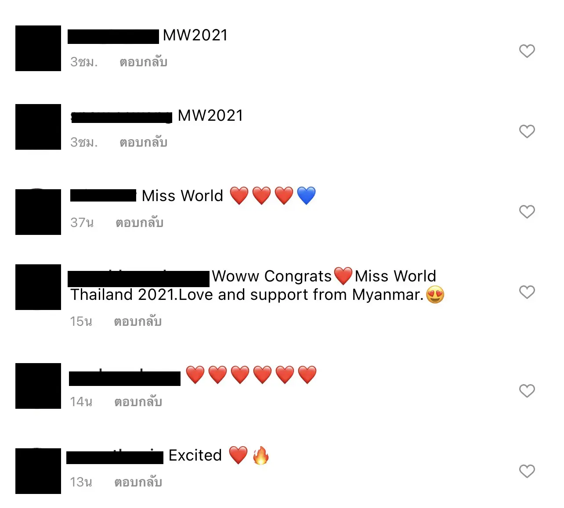Reply to the Excited comment
Viewport: 564px width, 508px height.
tap(138, 482)
